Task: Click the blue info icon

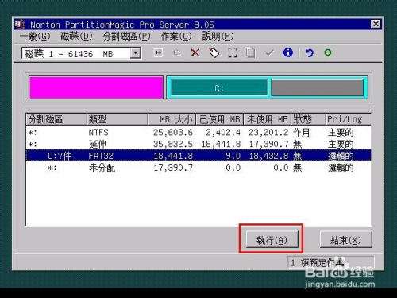Action: (288, 52)
